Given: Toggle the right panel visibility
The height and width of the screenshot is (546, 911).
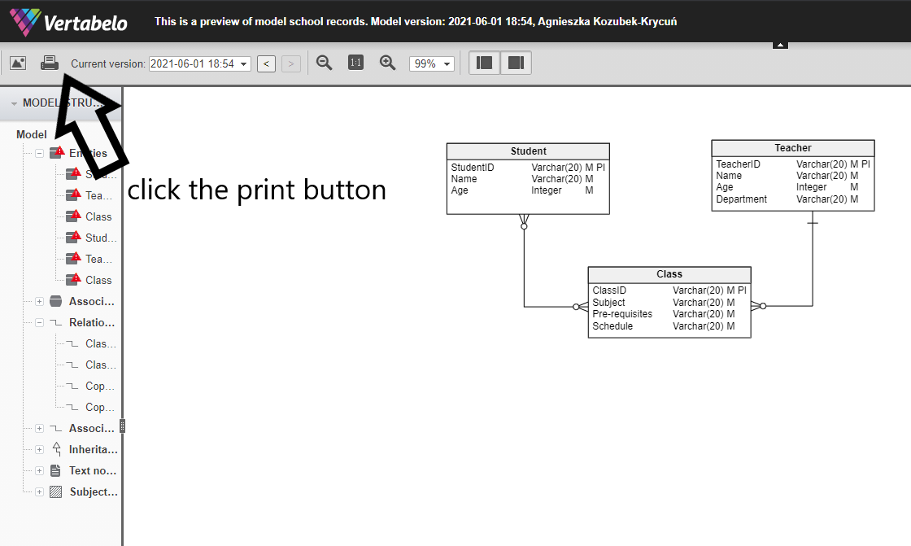Looking at the screenshot, I should click(516, 63).
